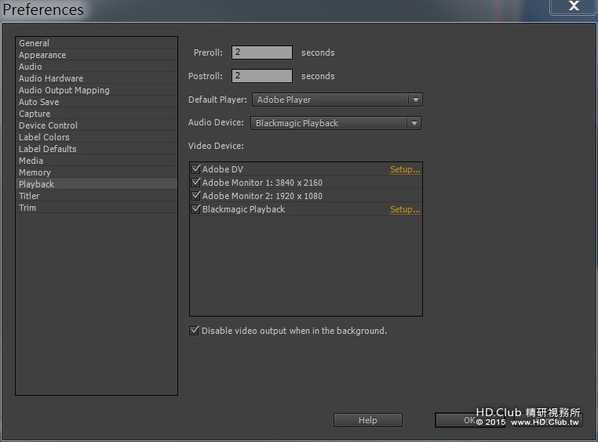Click the Postroll seconds input field

(x=262, y=76)
